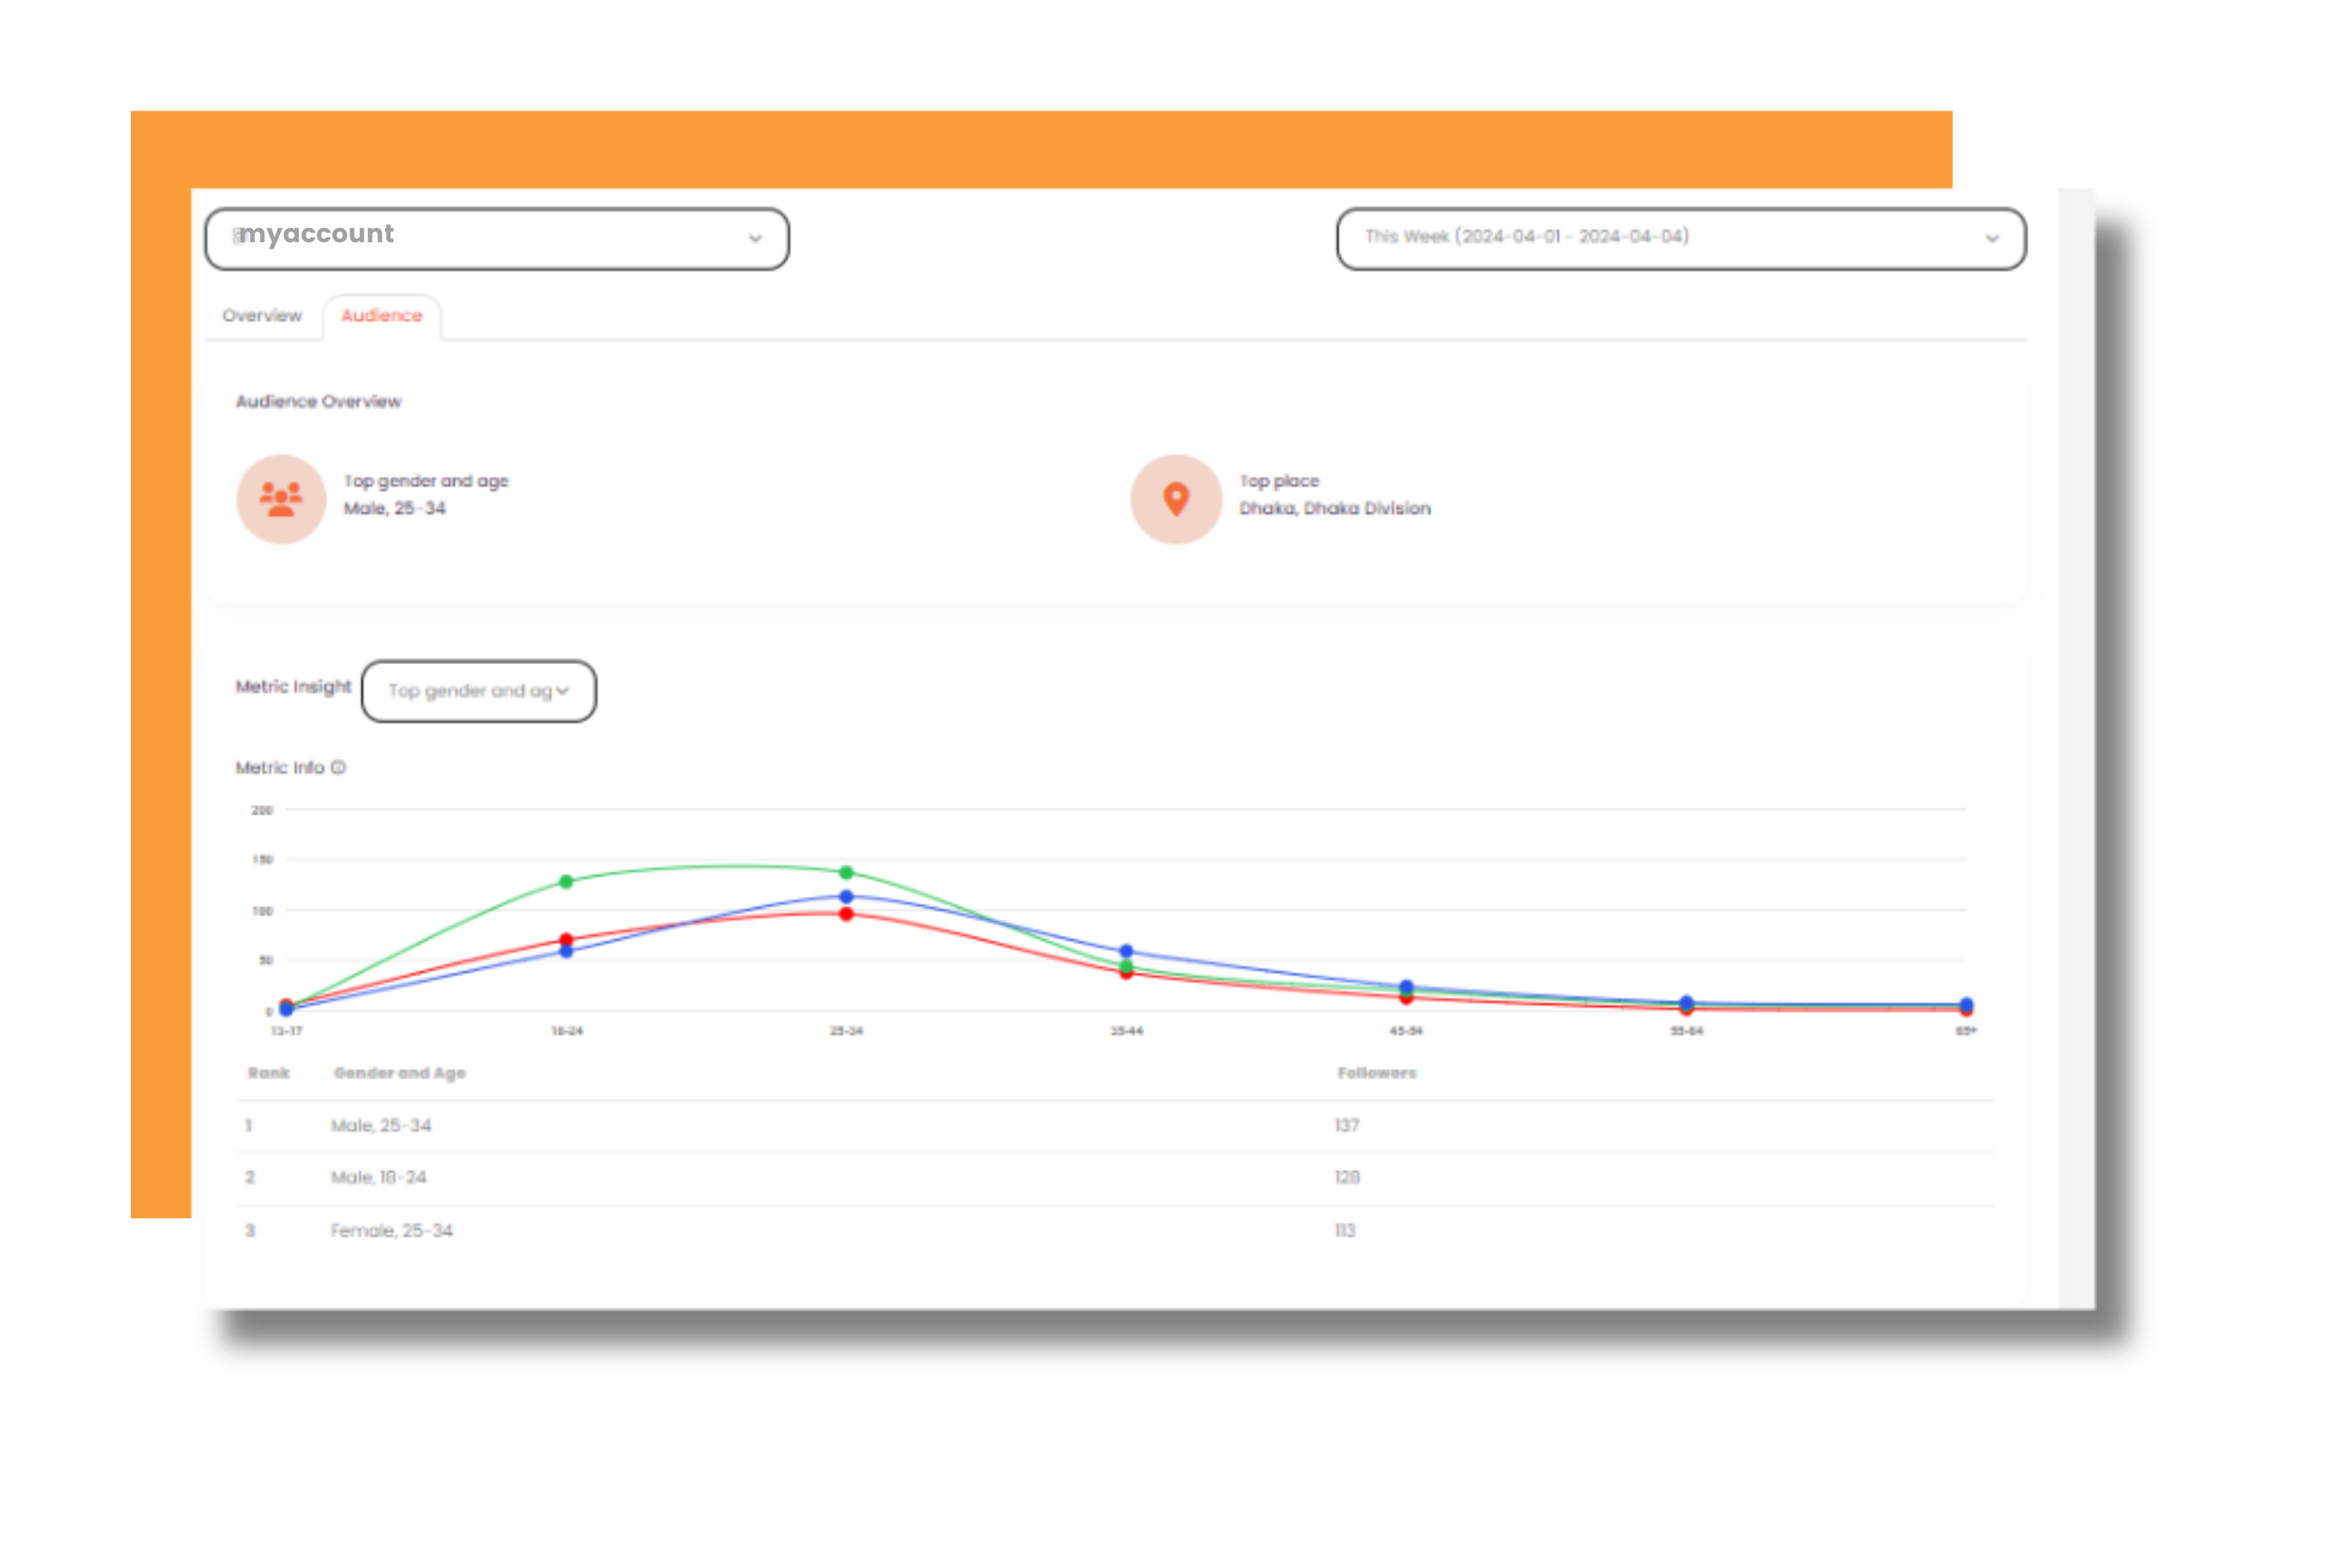Select the Audience tab
Image resolution: width=2352 pixels, height=1568 pixels.
click(383, 315)
